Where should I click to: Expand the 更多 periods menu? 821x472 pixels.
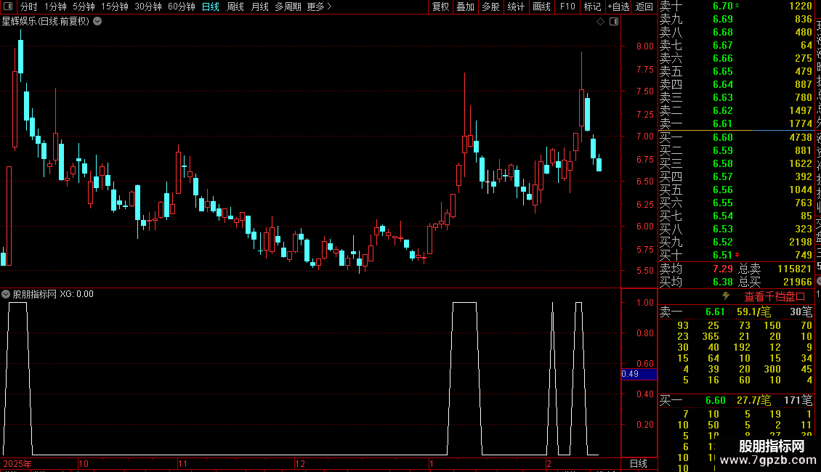pyautogui.click(x=319, y=7)
